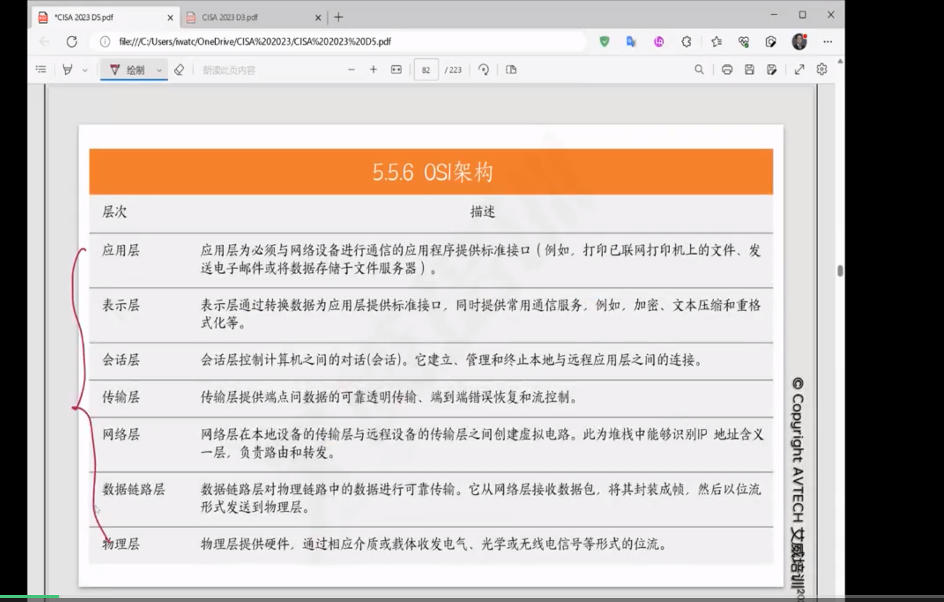Click the total page count '/ 223'
This screenshot has width=944, height=602.
(x=453, y=70)
